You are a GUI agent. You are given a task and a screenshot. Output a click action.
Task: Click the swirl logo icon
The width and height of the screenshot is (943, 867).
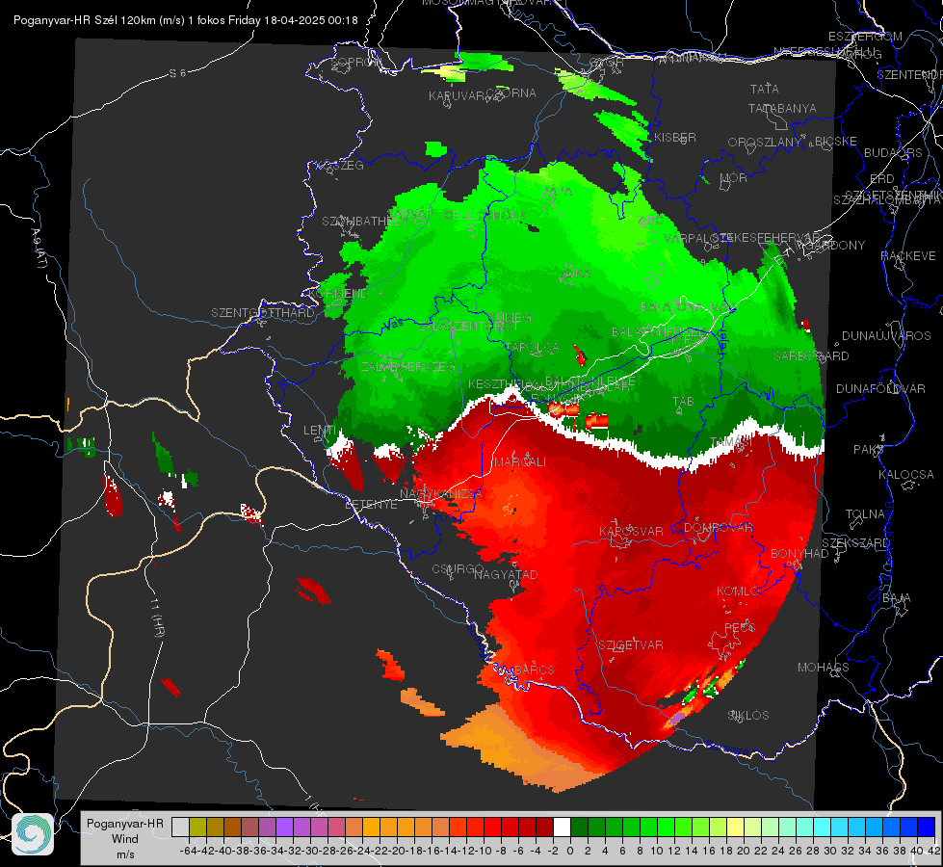33,834
